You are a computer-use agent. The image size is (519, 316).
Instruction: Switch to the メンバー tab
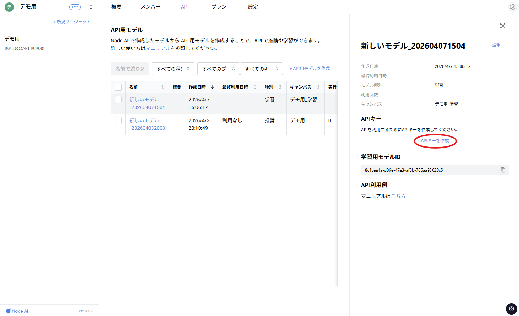151,7
